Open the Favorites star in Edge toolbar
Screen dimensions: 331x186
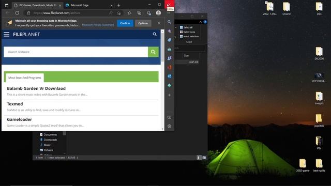click(129, 13)
